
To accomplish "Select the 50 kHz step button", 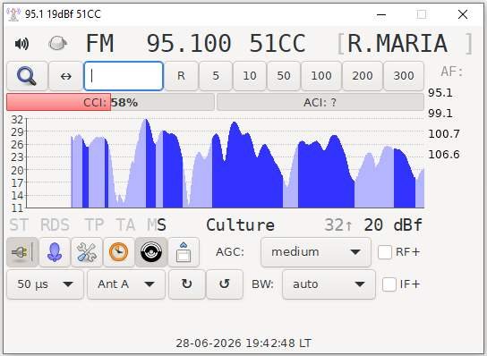I will point(284,76).
